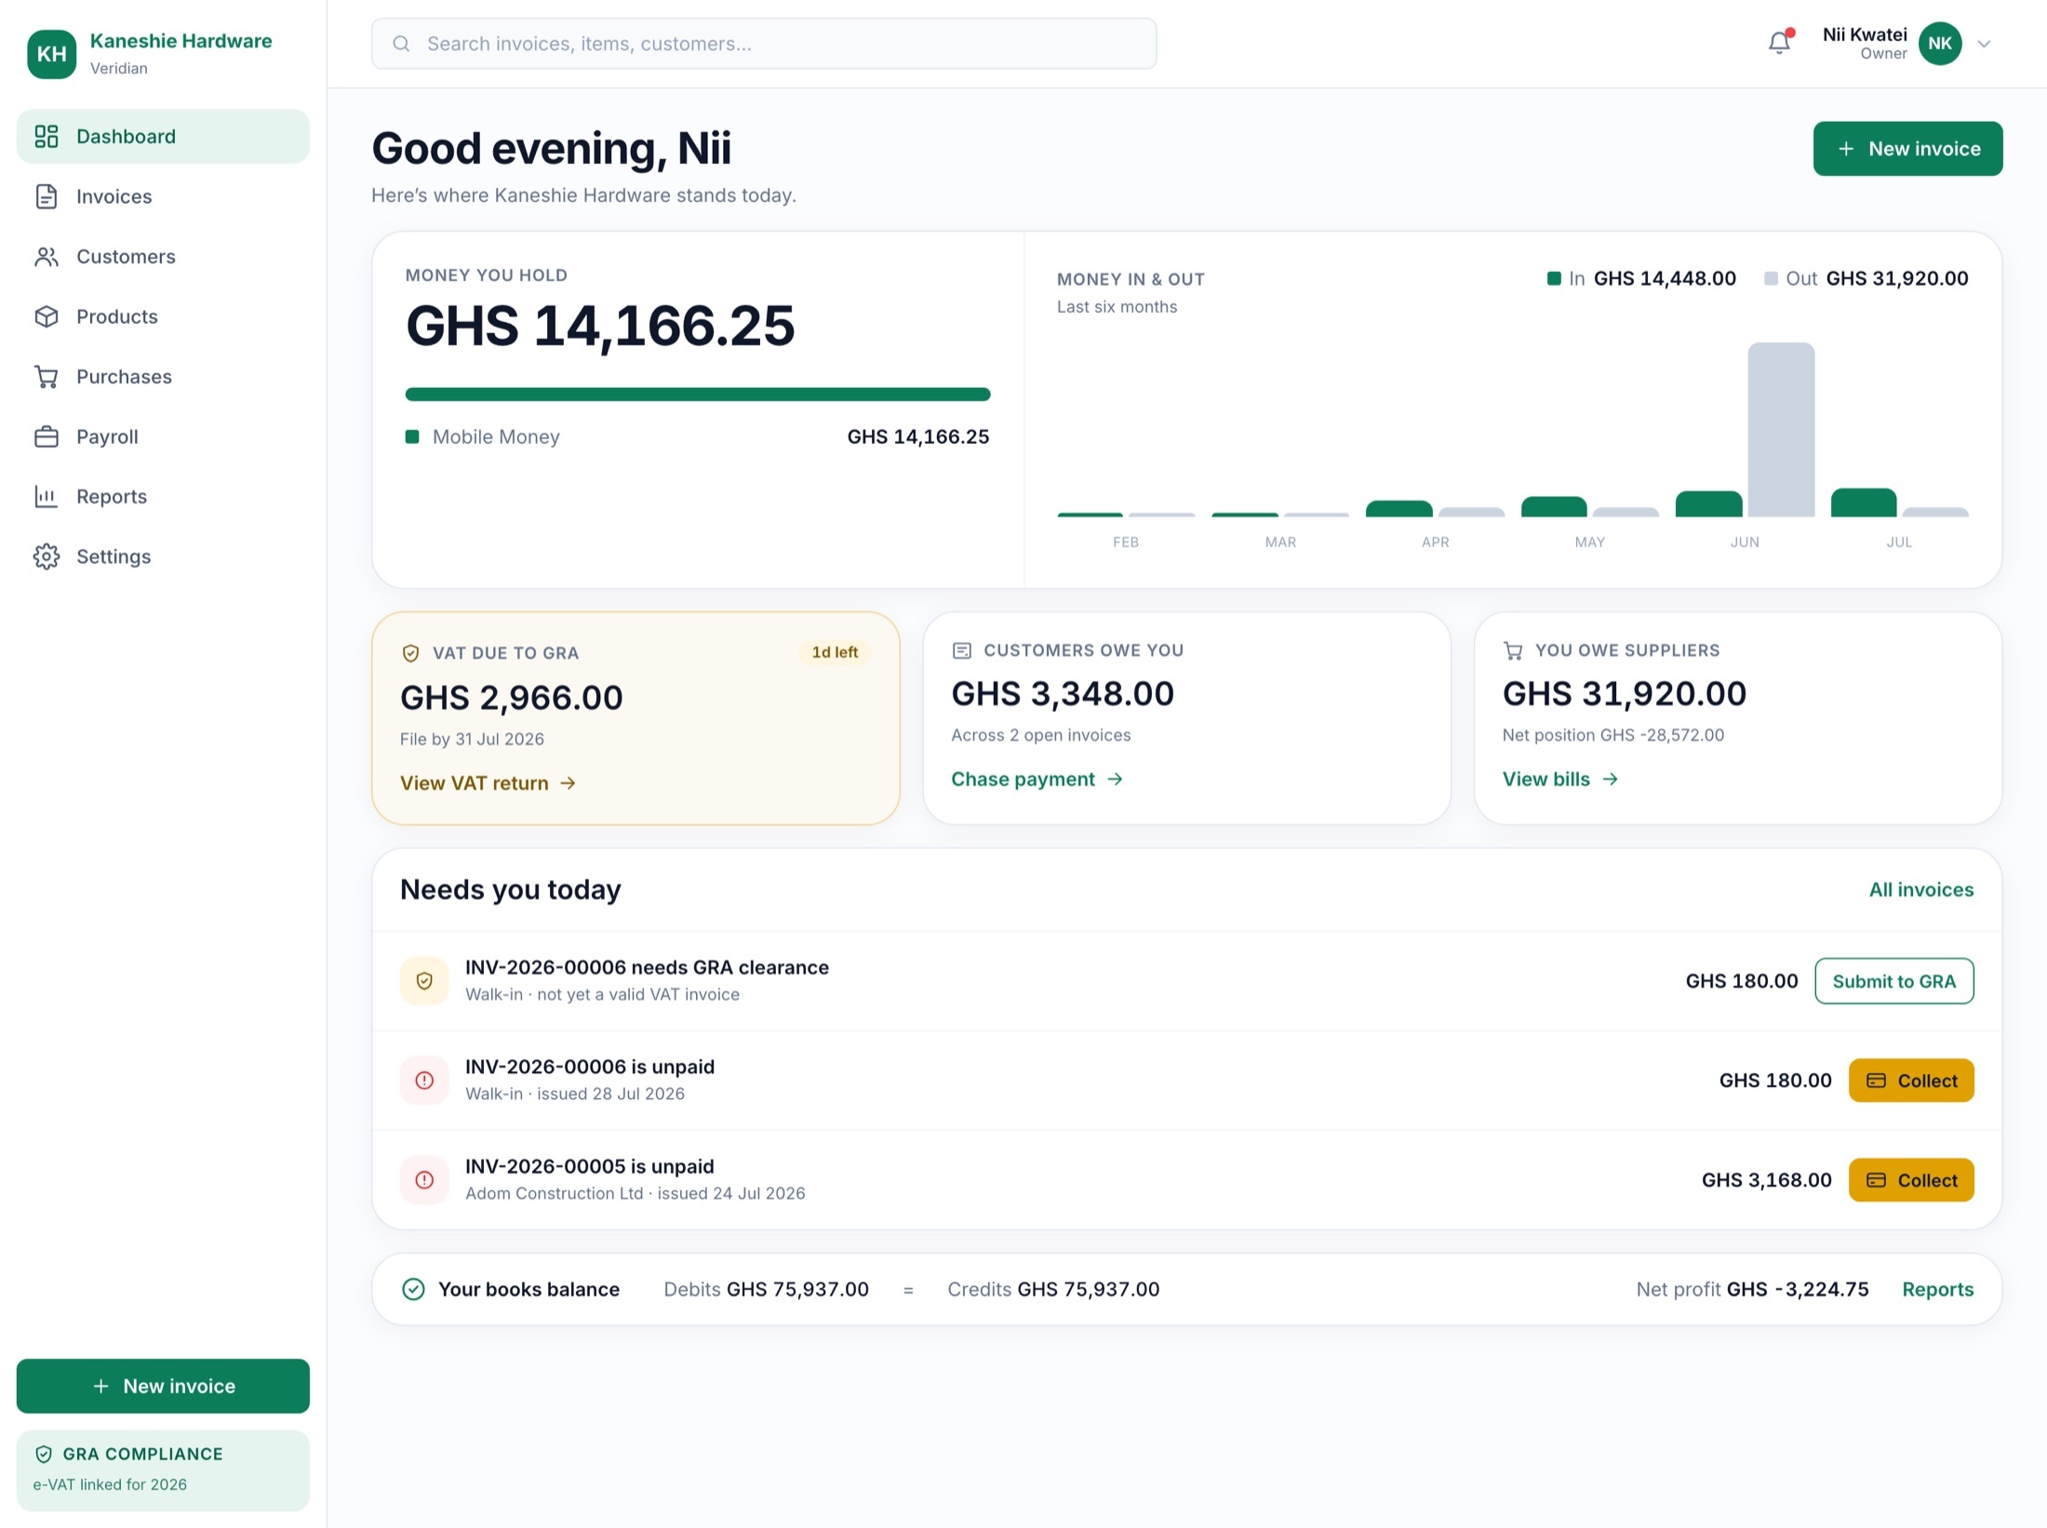Click the GRA compliance shield icon
Image resolution: width=2047 pixels, height=1528 pixels.
click(44, 1454)
